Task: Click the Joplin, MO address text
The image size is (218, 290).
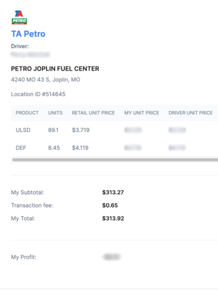Action: [x=46, y=80]
